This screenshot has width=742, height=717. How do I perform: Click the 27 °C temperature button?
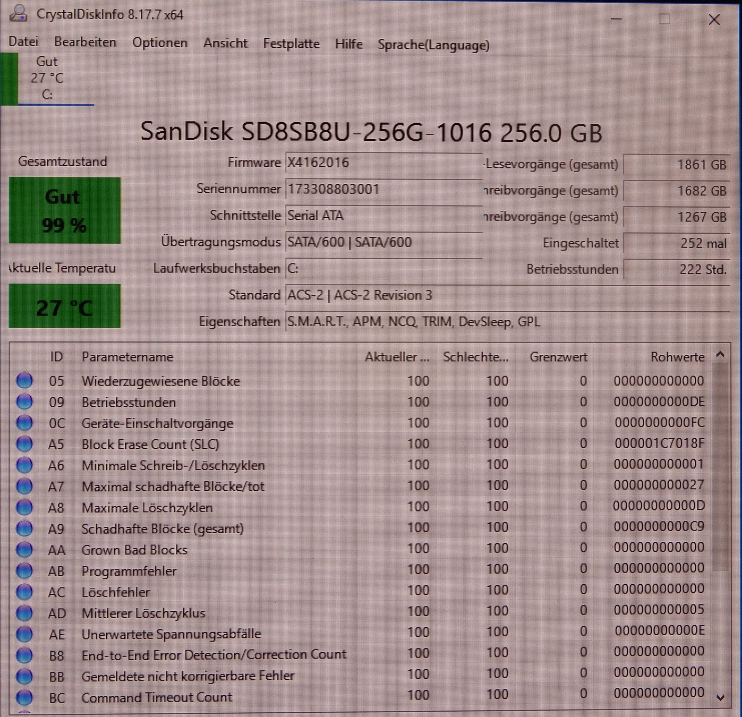point(64,306)
